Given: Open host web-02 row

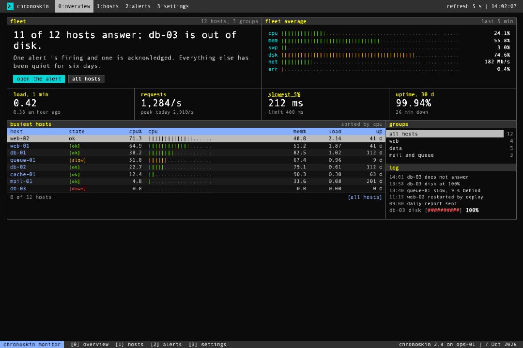Looking at the screenshot, I should click(x=196, y=138).
